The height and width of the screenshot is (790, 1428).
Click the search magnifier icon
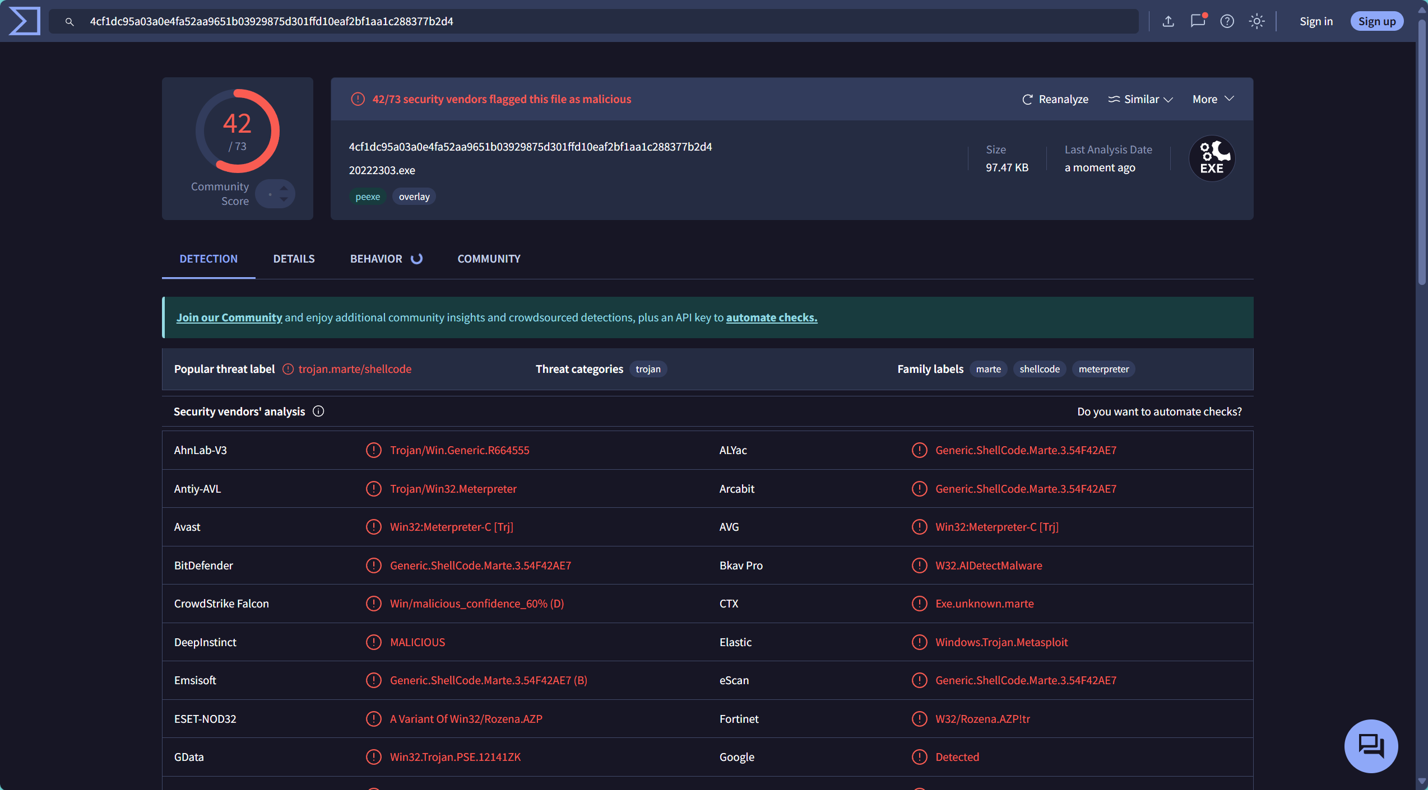(69, 22)
